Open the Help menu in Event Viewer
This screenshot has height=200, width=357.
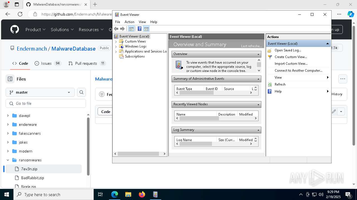click(154, 22)
